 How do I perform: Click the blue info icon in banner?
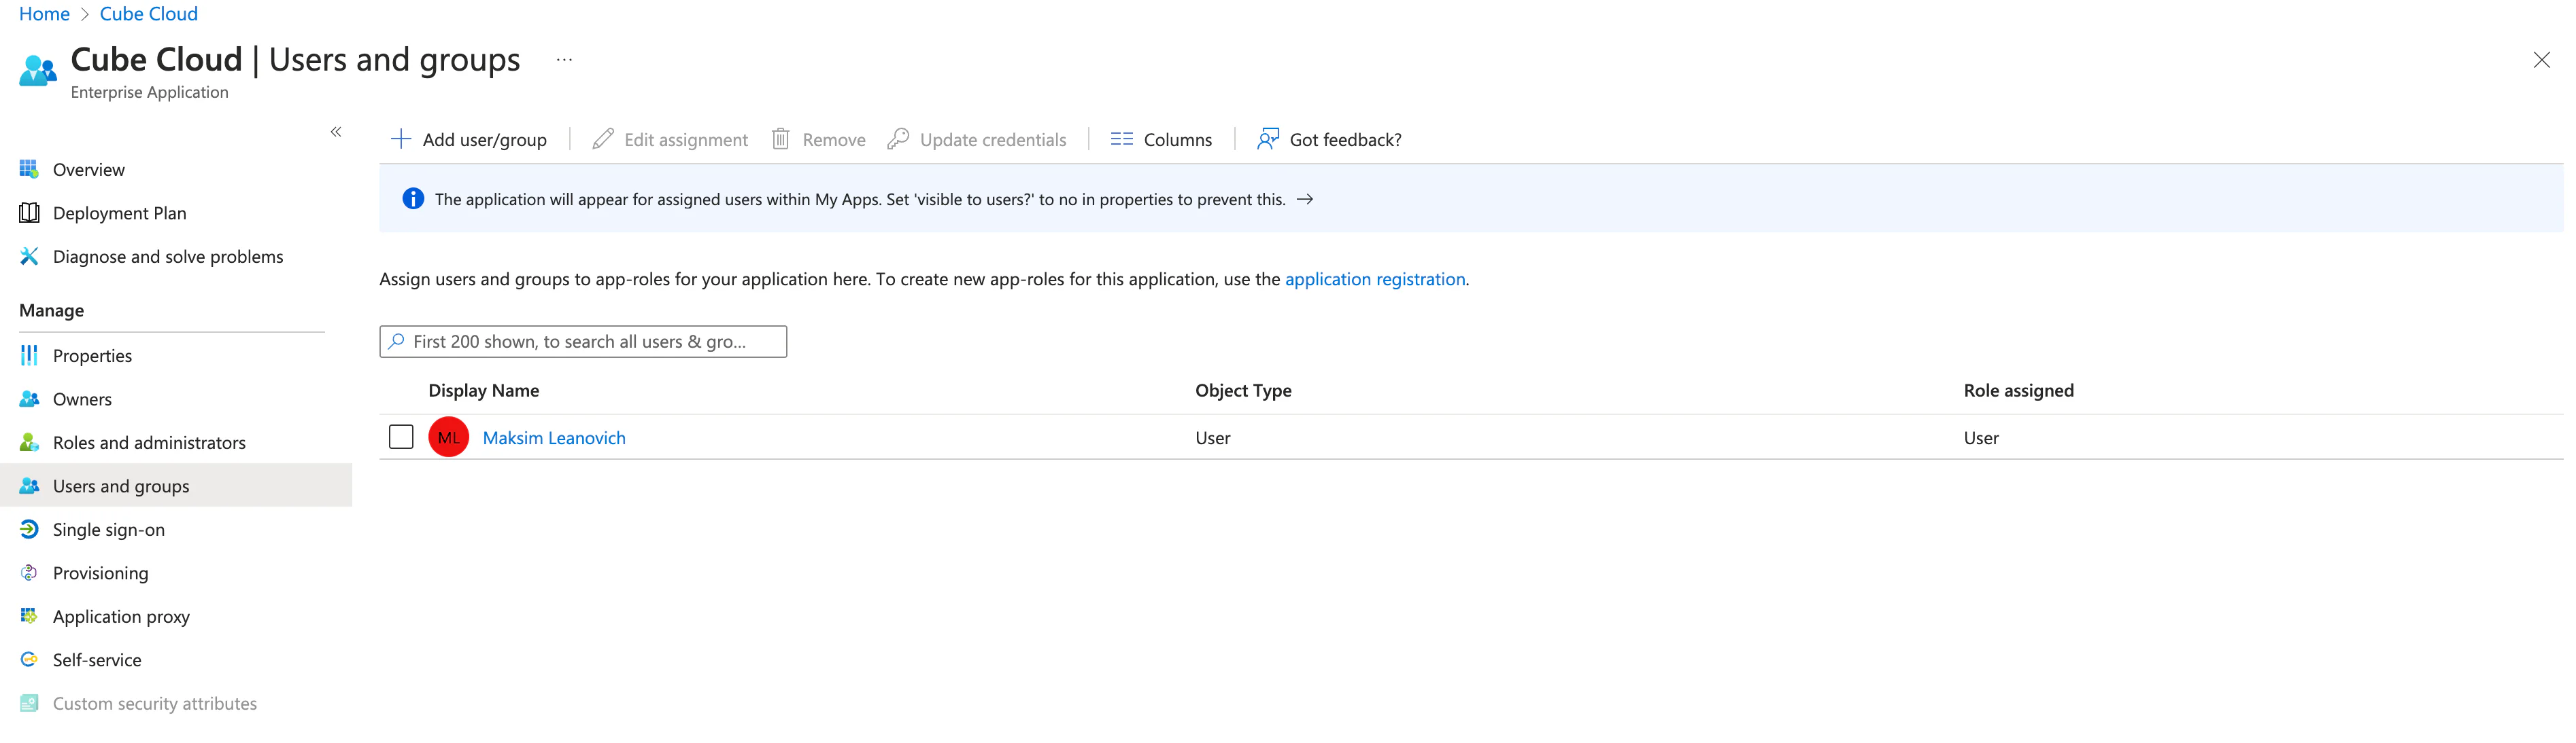point(412,199)
